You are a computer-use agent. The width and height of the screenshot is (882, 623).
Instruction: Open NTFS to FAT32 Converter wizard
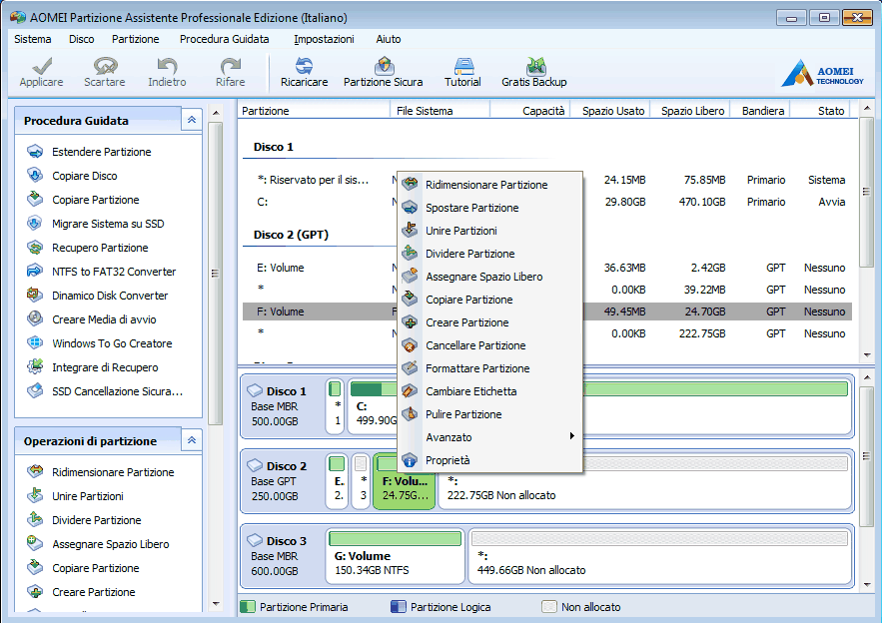[x=113, y=272]
